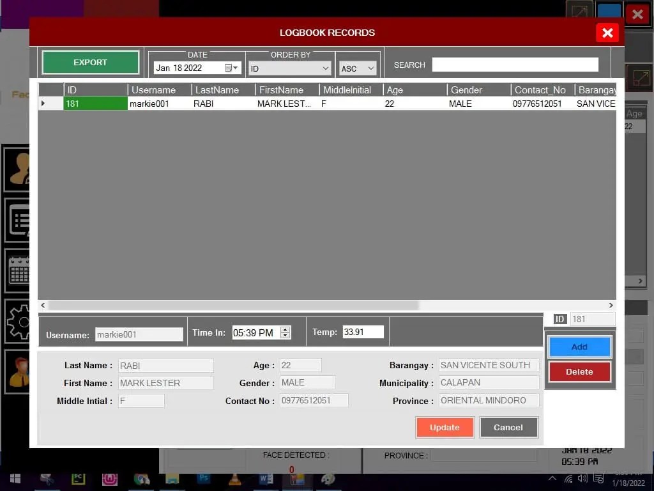Click the green EXPORT button
This screenshot has width=654, height=491.
(x=91, y=62)
